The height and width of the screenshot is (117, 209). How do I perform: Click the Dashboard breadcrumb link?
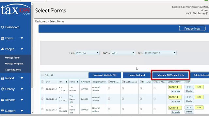click(41, 21)
